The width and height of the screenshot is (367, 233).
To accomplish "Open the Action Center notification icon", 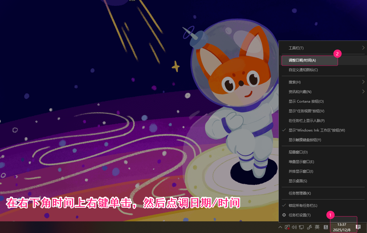I will point(358,227).
